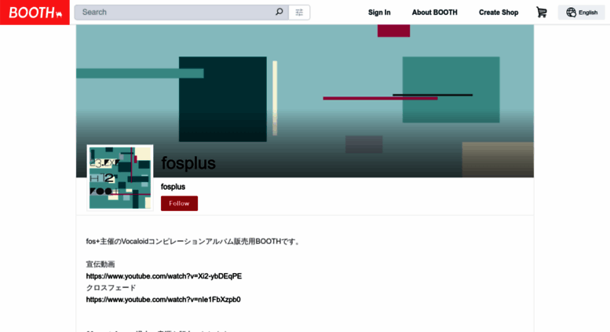Open the shopping cart

(x=542, y=13)
